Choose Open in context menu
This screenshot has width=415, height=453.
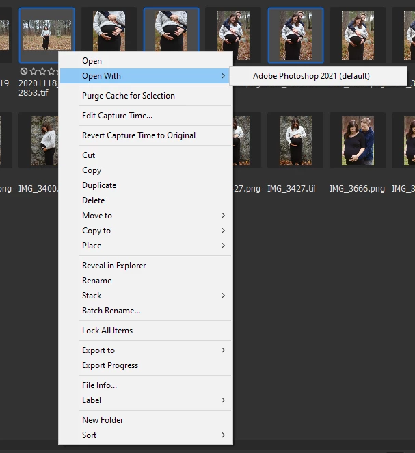[146, 61]
